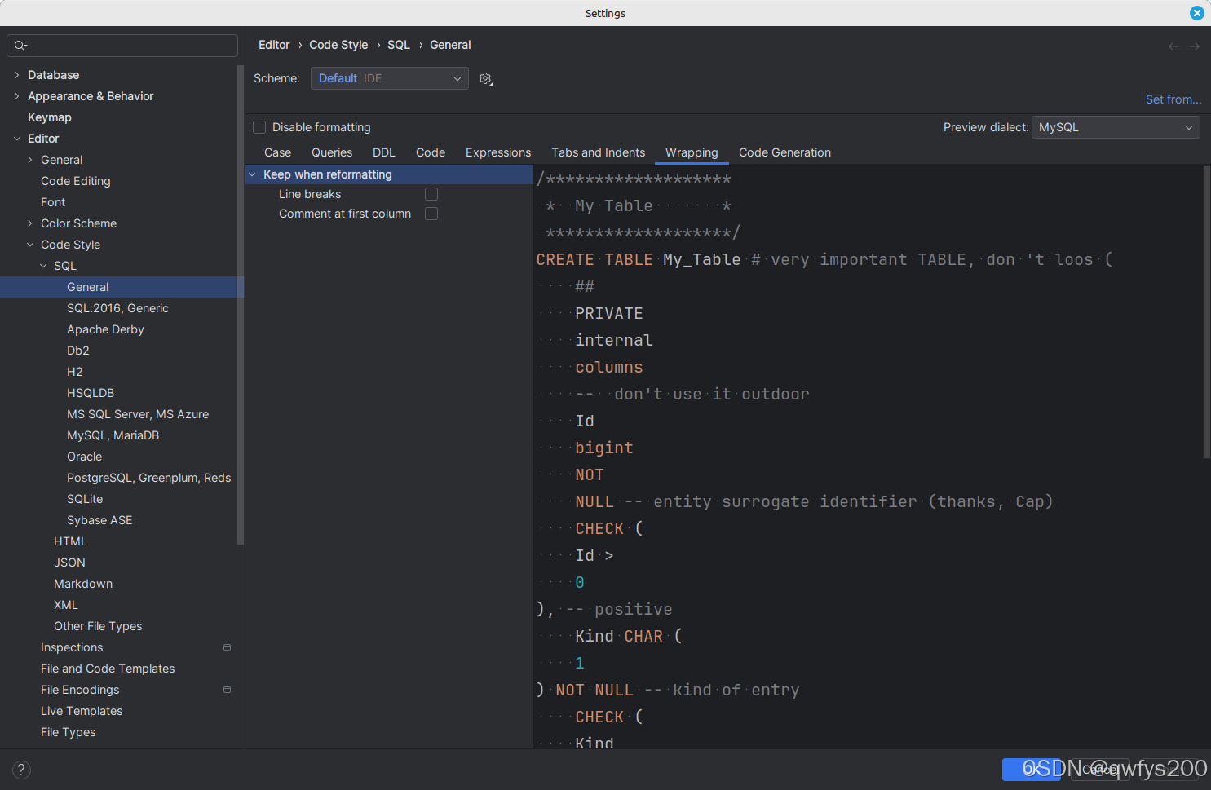The height and width of the screenshot is (790, 1211).
Task: Navigate forward with the right arrow
Action: [x=1195, y=46]
